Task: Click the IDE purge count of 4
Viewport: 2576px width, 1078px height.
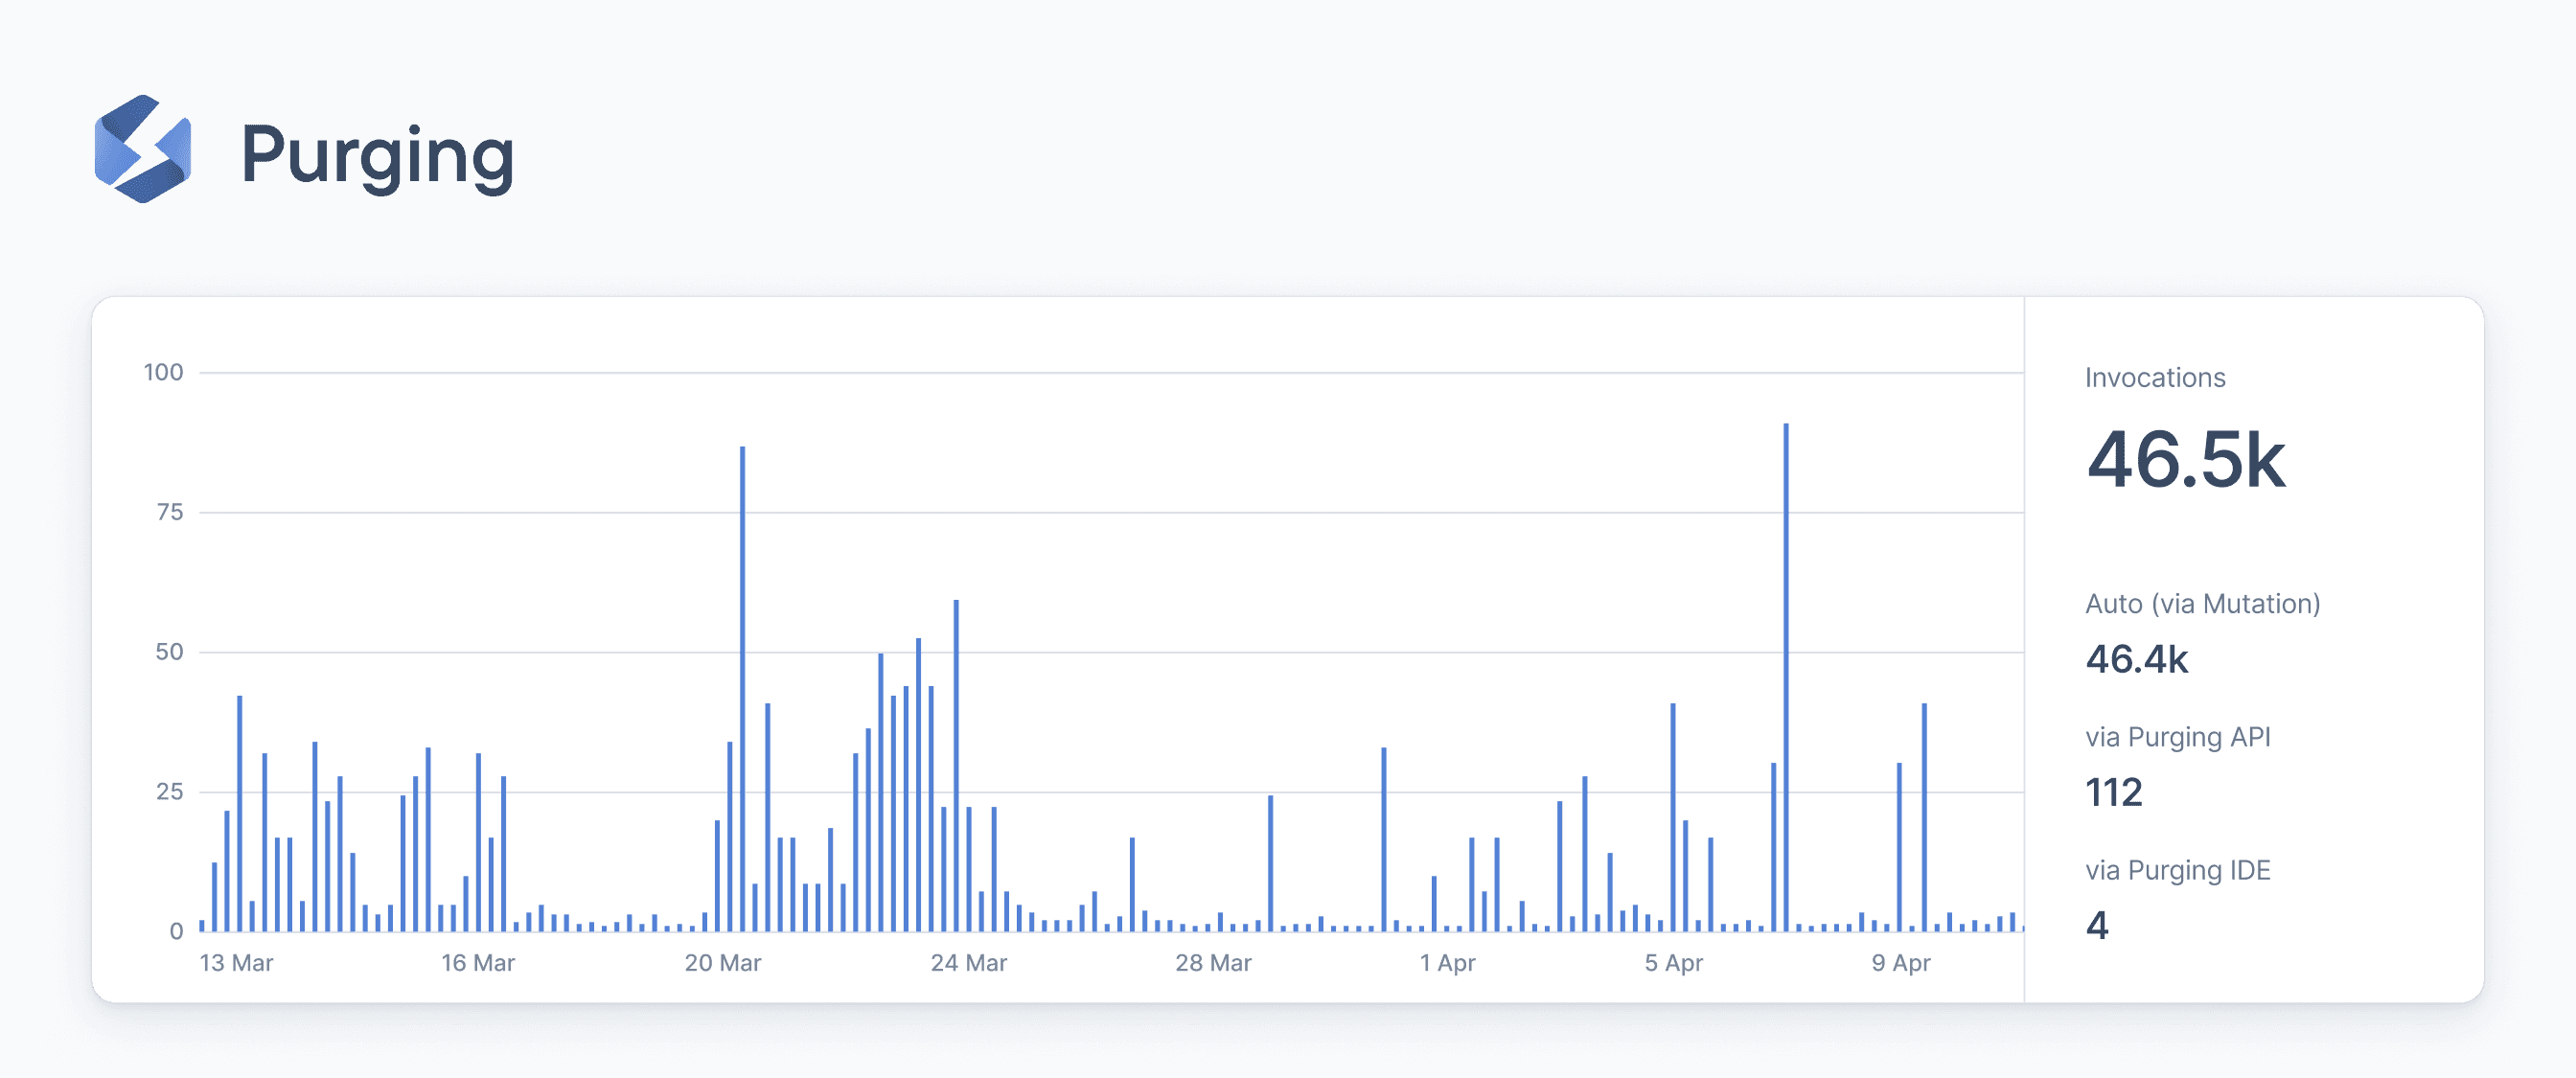Action: click(x=2097, y=926)
